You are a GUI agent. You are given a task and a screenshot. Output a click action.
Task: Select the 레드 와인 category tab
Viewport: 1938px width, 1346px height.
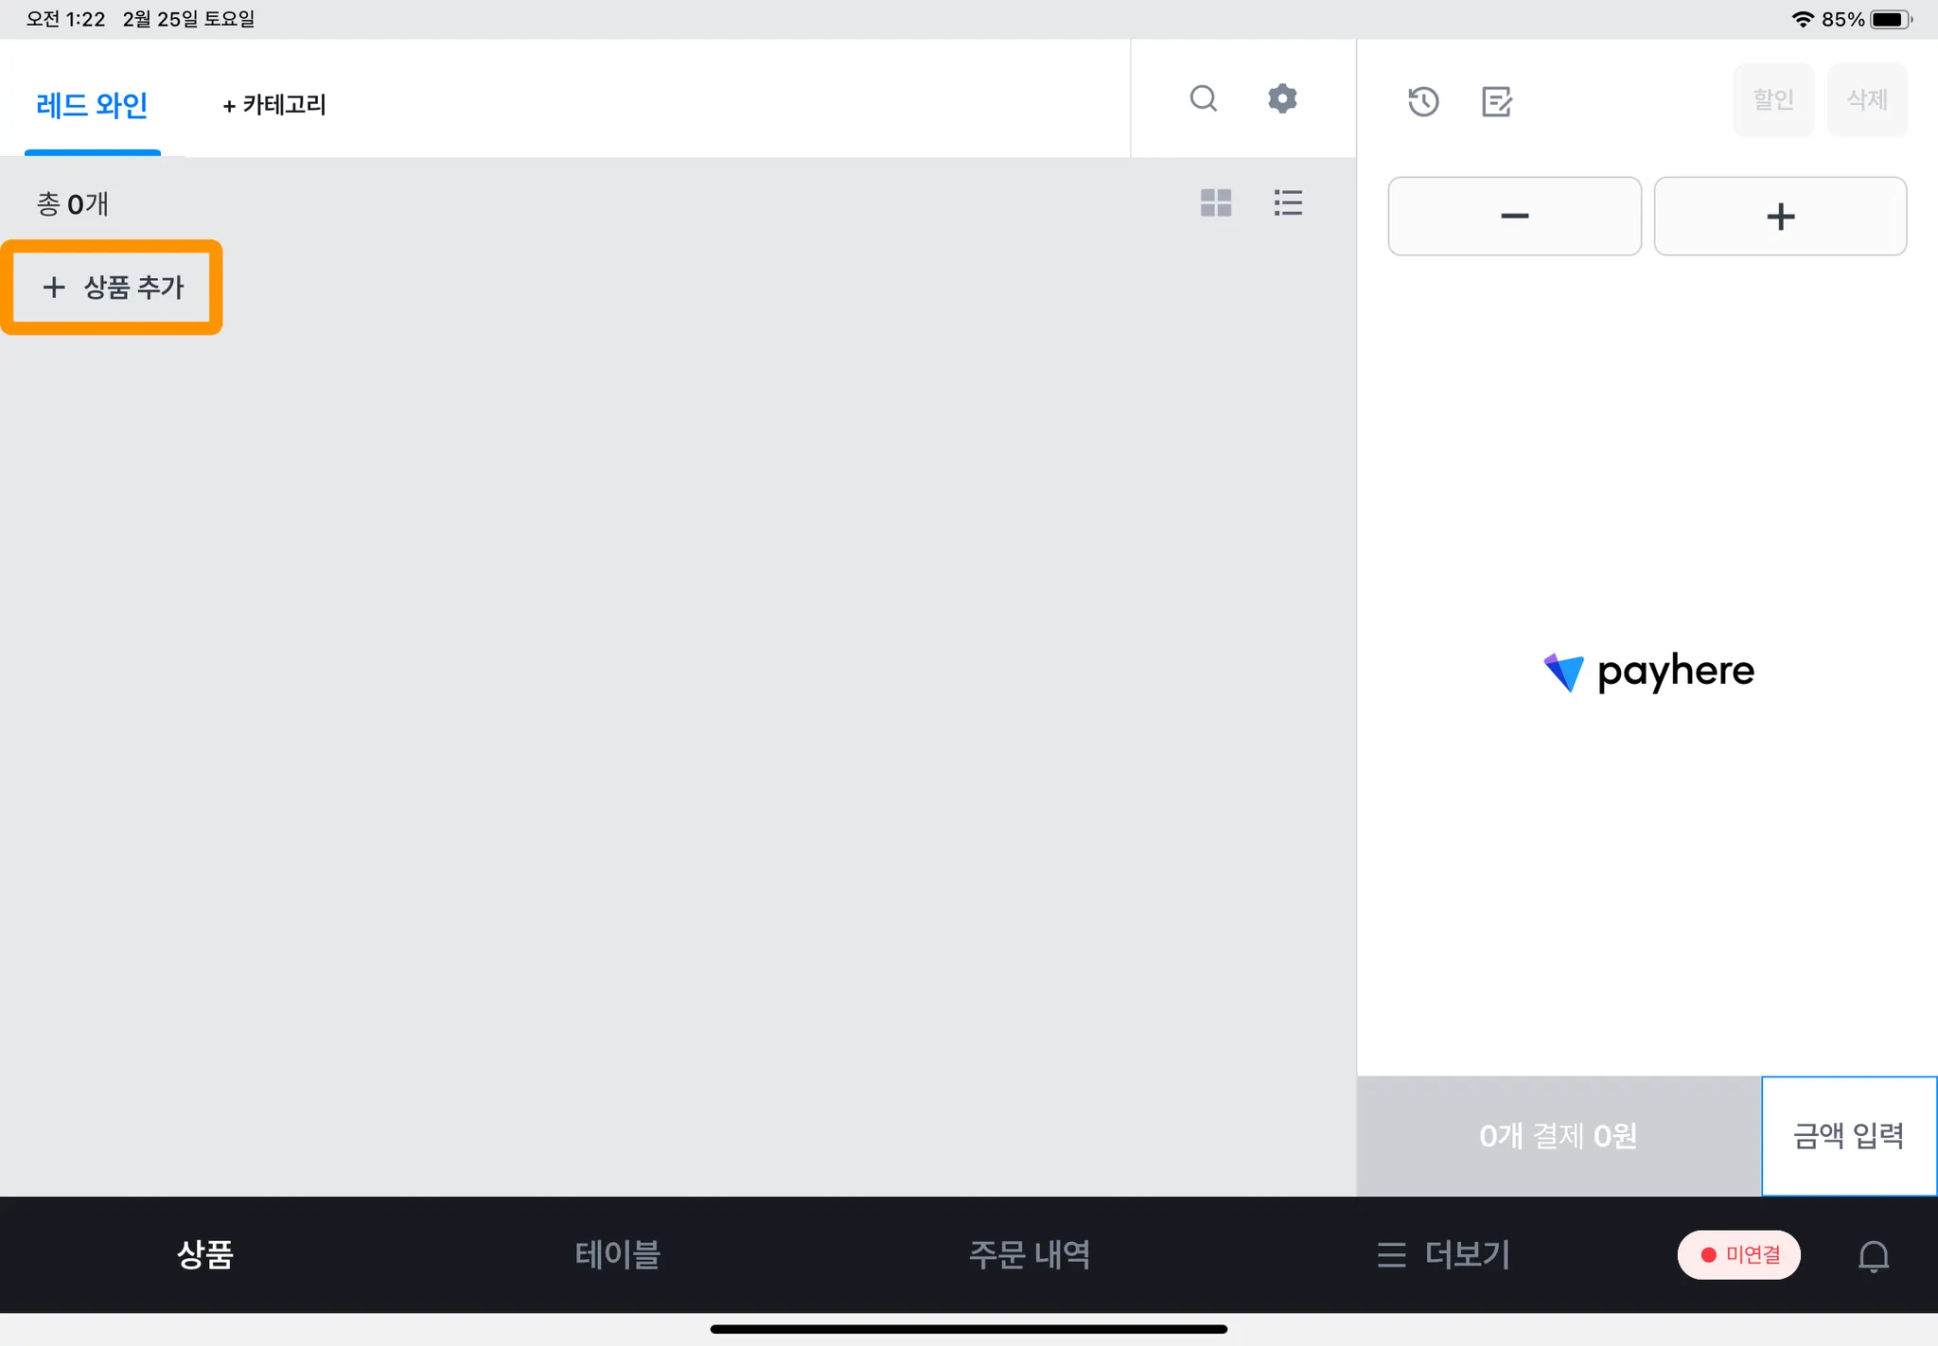click(x=92, y=104)
